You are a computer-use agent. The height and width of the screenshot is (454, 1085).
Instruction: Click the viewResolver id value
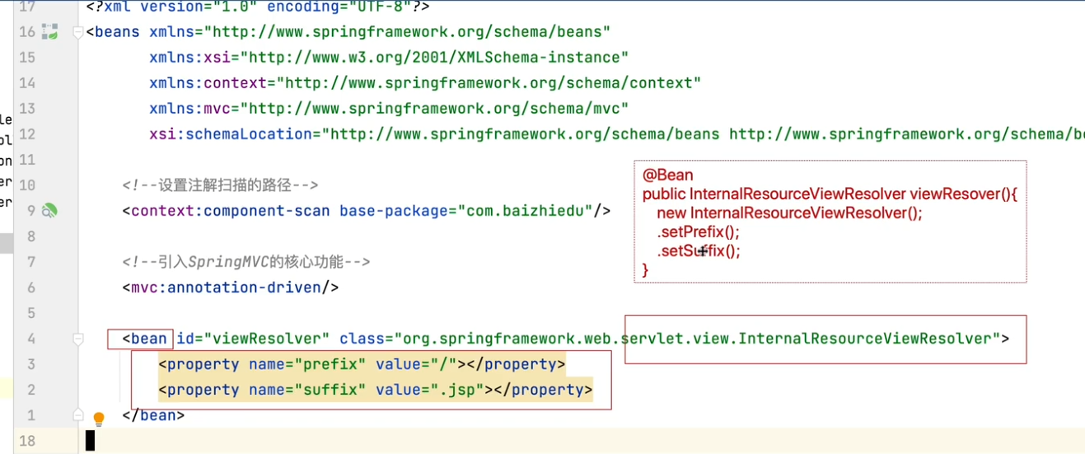click(267, 339)
